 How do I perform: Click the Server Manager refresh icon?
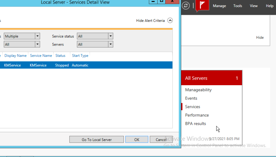pos(186,6)
